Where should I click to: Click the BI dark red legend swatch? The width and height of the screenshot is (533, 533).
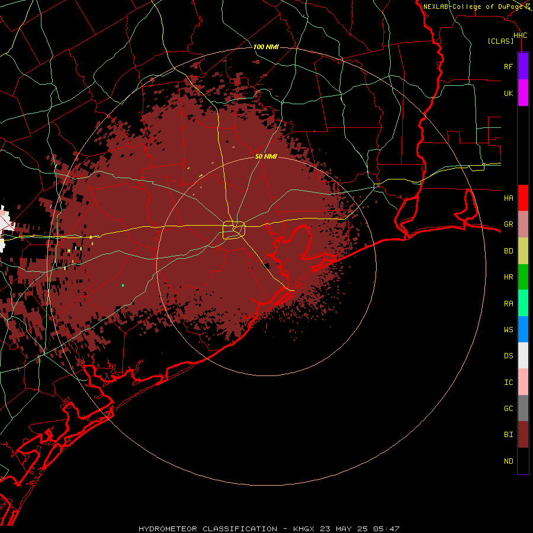point(523,435)
